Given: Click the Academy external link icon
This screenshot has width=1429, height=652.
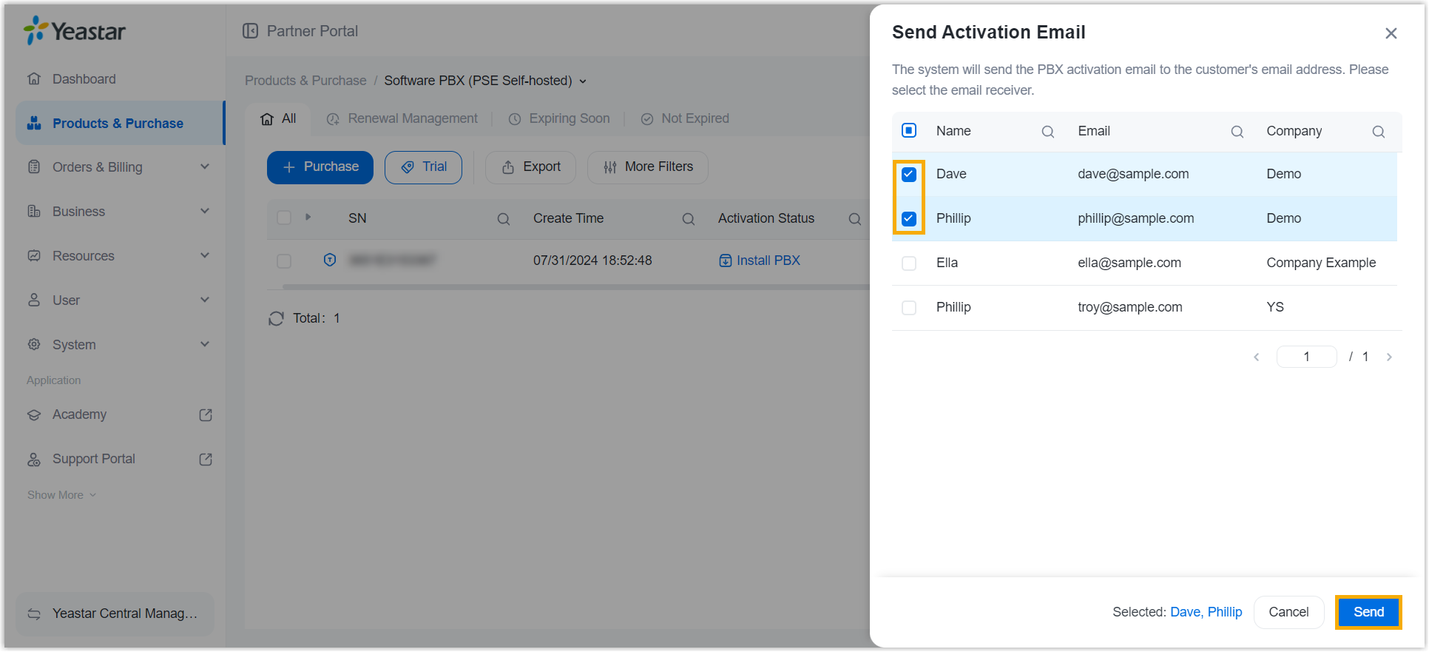Looking at the screenshot, I should [x=206, y=415].
